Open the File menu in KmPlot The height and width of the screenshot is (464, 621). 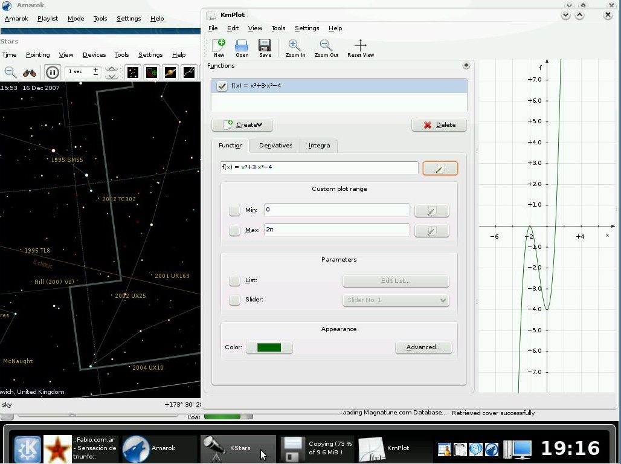[x=213, y=28]
